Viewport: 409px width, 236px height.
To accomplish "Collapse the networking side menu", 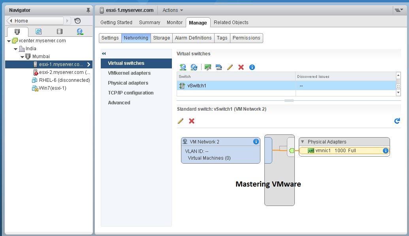I will (104, 53).
